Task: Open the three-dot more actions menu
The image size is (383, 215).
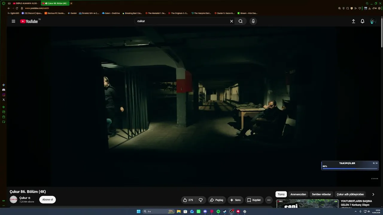Action: [x=269, y=200]
